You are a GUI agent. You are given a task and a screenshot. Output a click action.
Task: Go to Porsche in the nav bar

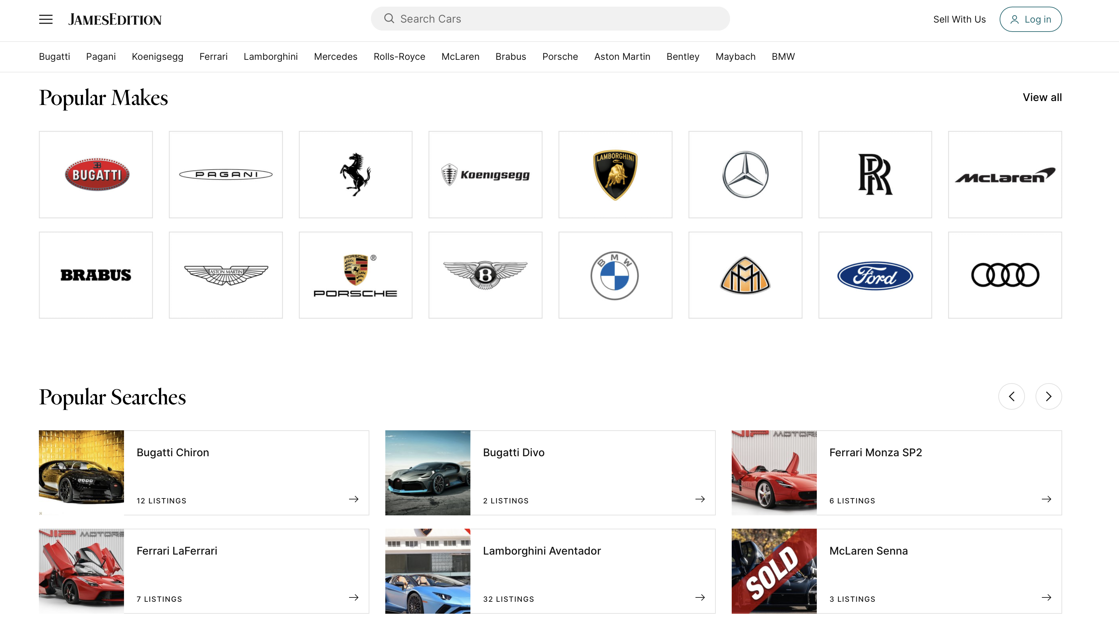(x=560, y=56)
